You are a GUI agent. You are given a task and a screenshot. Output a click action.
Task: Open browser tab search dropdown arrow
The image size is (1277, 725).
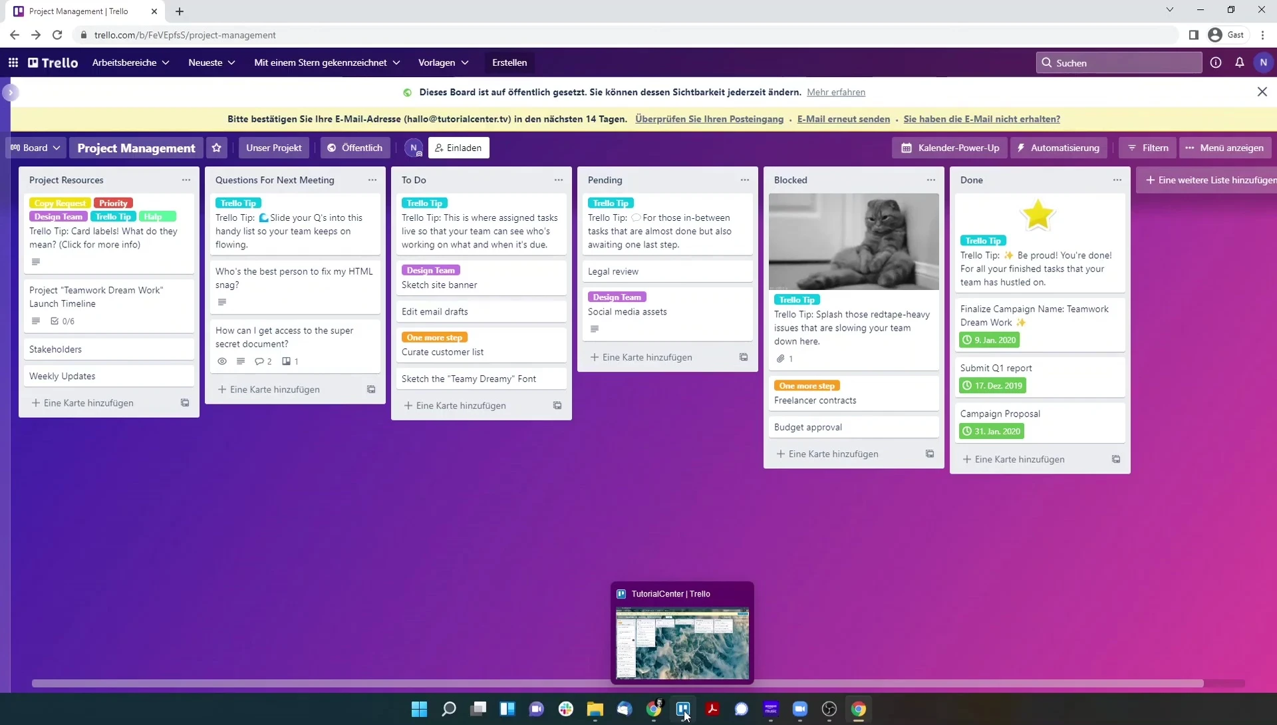(x=1170, y=9)
